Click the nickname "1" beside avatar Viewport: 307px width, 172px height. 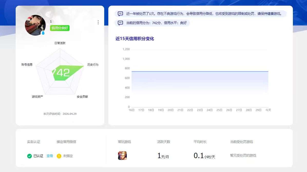[x=51, y=22]
